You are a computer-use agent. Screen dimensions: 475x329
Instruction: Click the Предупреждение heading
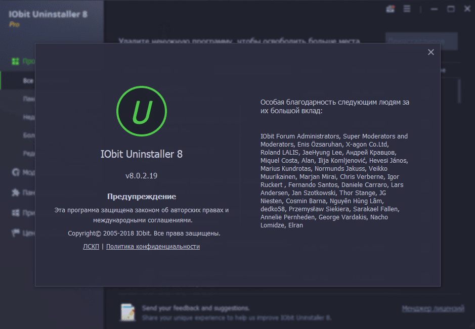[x=142, y=197]
